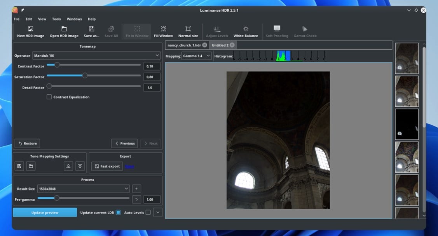Image resolution: width=438 pixels, height=236 pixels.
Task: Click the Update preview button
Action: tap(45, 212)
